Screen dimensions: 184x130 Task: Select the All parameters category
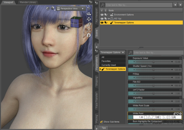[x=113, y=57]
